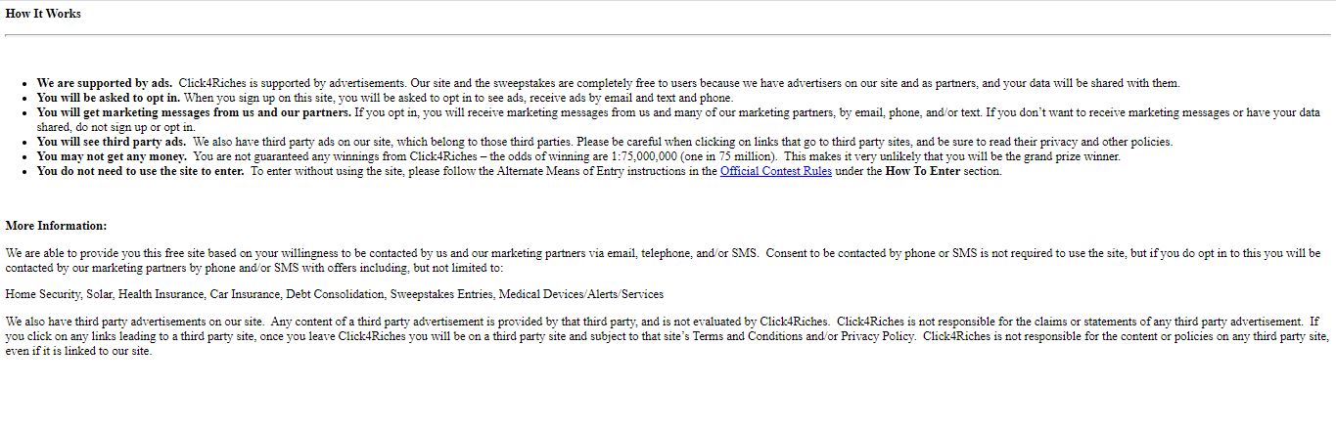Click the horizontal rule under the heading

coord(668,35)
